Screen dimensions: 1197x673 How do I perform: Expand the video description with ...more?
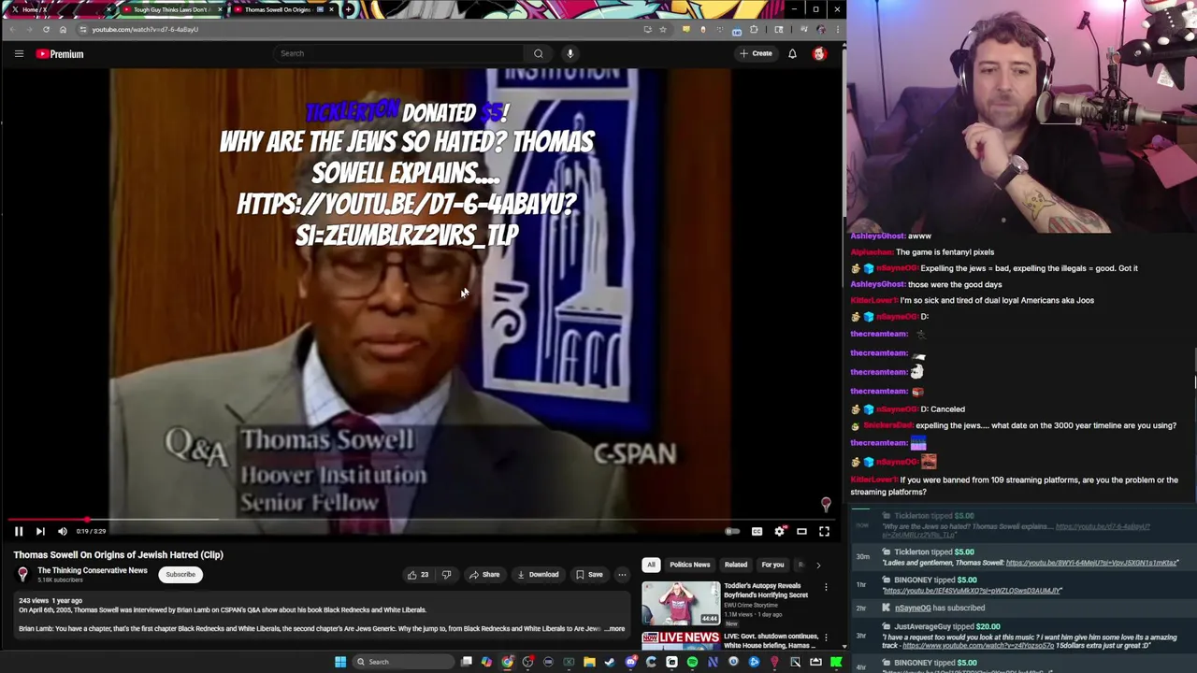[614, 629]
